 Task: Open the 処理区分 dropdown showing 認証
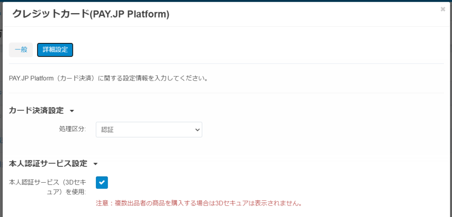pos(149,130)
